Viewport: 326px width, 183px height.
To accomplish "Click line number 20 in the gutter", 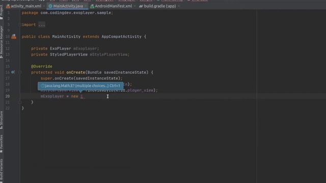I will click(8, 96).
